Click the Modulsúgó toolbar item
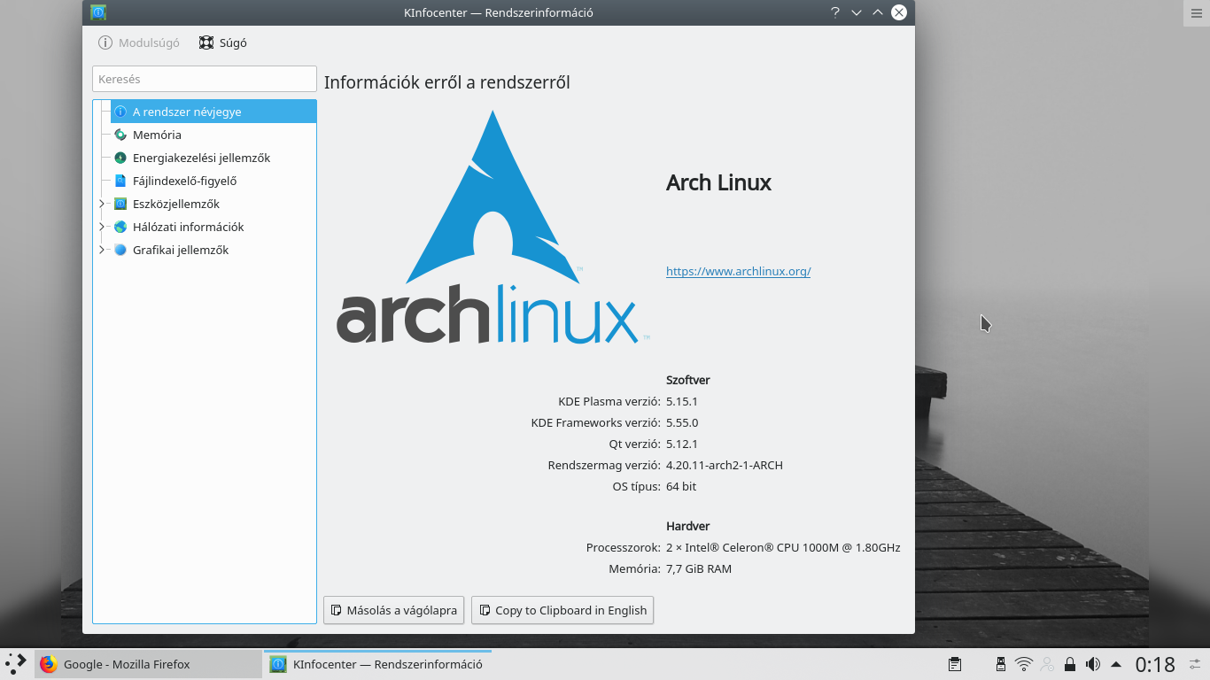Image resolution: width=1210 pixels, height=680 pixels. pos(139,42)
